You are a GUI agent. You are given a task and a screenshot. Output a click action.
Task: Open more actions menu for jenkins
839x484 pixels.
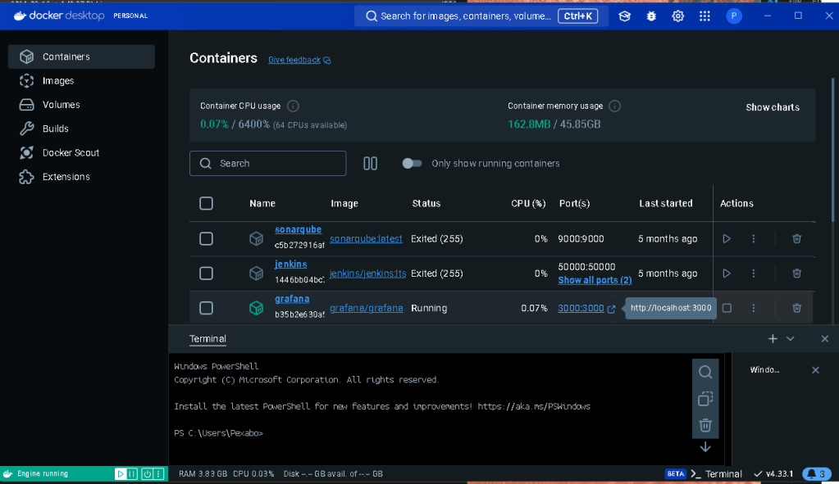click(x=754, y=274)
